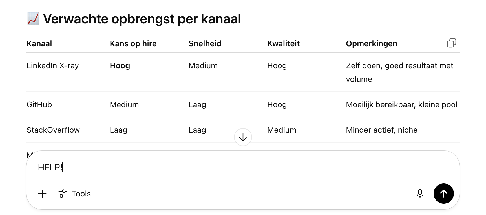Click into the HELP! message input field
The height and width of the screenshot is (215, 486).
[x=197, y=167]
